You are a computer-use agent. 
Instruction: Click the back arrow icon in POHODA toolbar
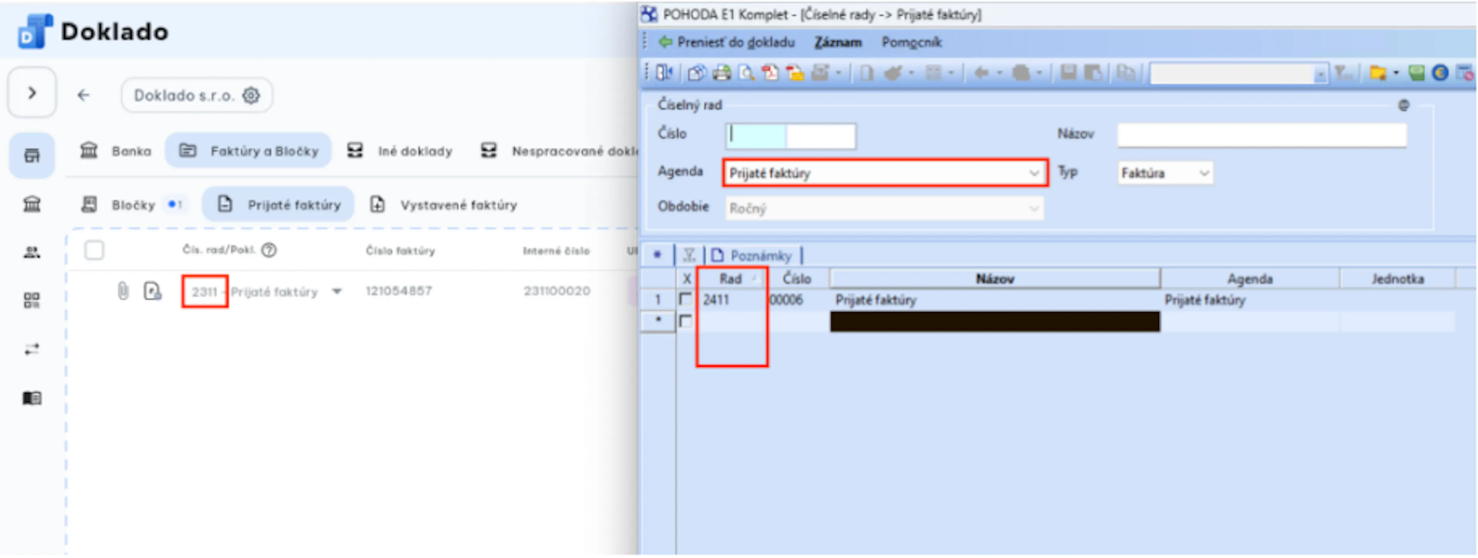click(x=982, y=73)
